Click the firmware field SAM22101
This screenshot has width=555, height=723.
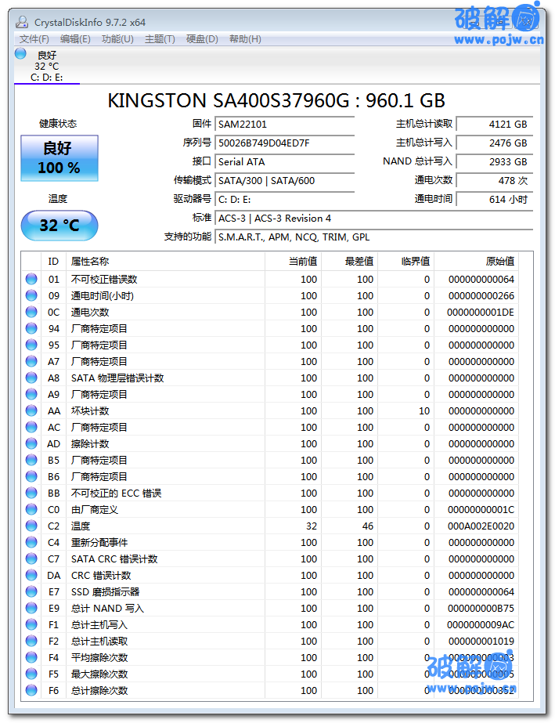(x=284, y=124)
